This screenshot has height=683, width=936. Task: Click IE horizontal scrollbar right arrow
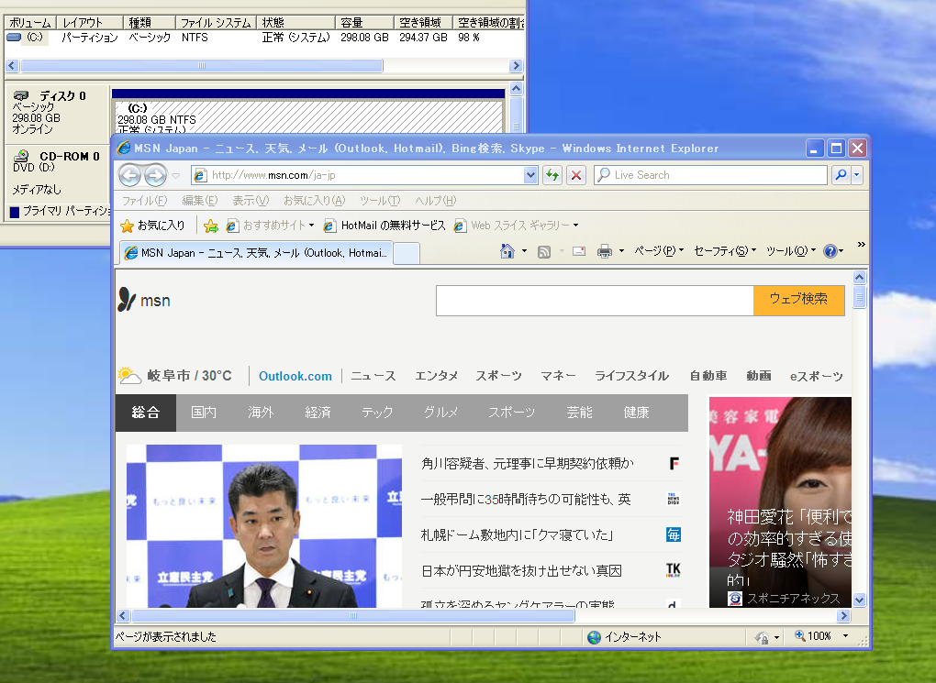point(843,615)
